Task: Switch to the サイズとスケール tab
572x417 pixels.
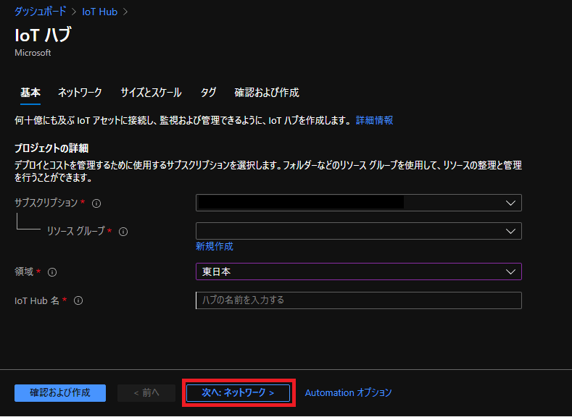Action: (x=151, y=93)
